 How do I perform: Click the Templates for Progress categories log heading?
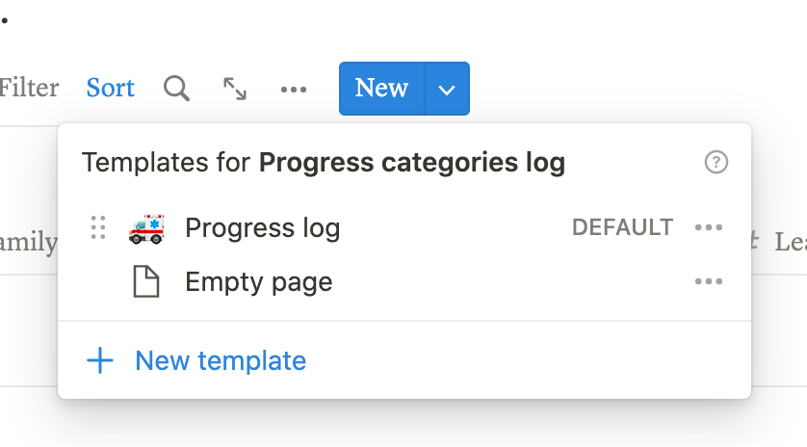click(324, 163)
